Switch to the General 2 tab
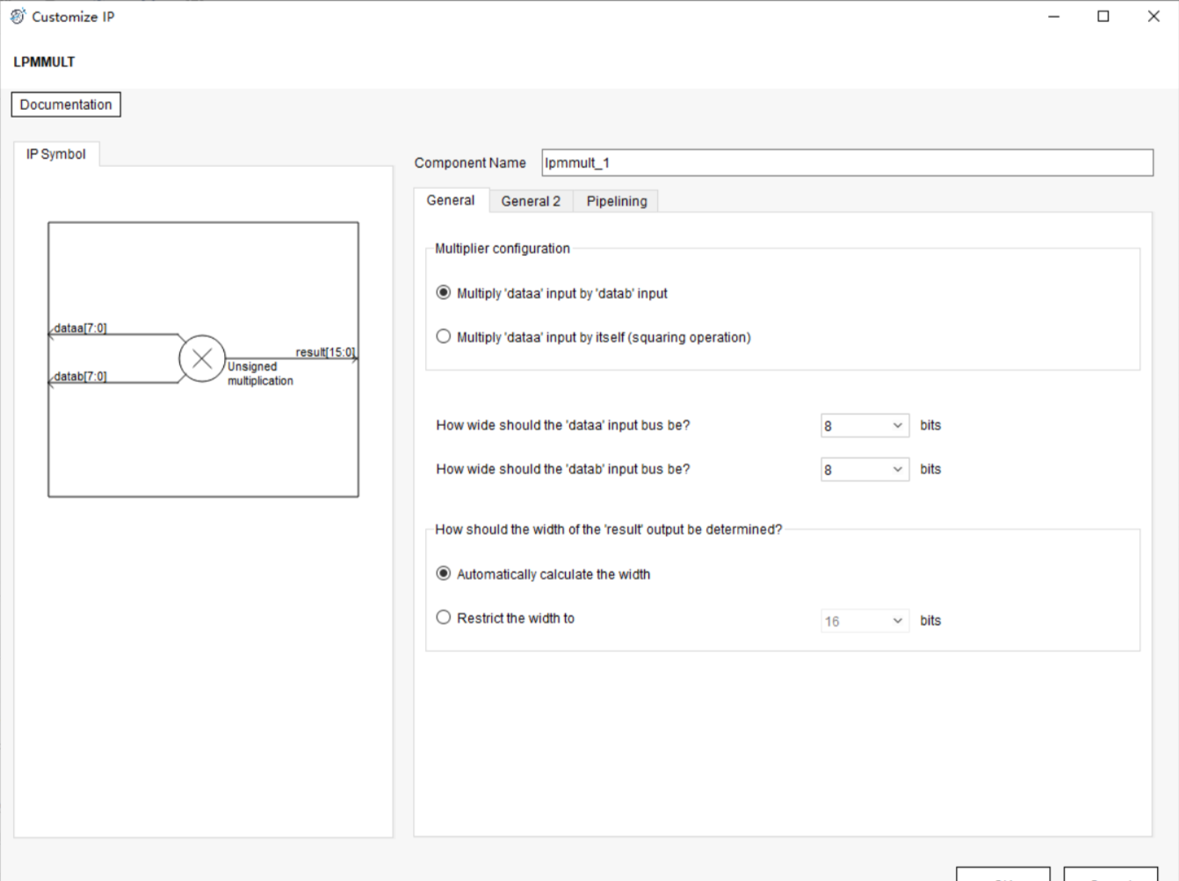The height and width of the screenshot is (881, 1179). tap(531, 201)
